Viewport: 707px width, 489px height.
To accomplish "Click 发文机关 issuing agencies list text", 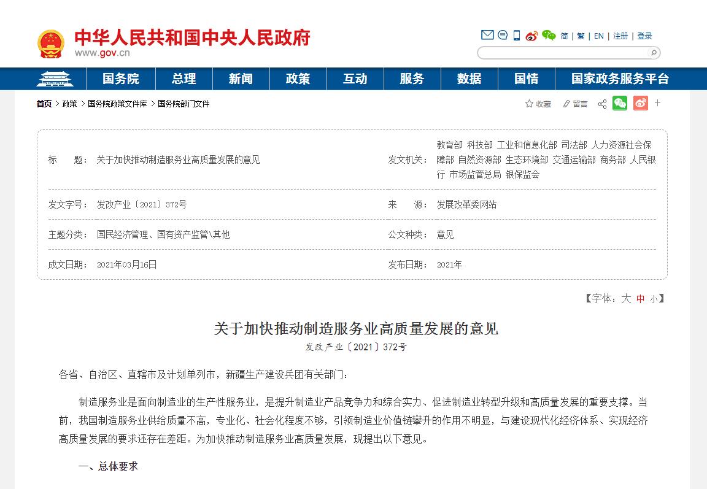I will point(546,160).
